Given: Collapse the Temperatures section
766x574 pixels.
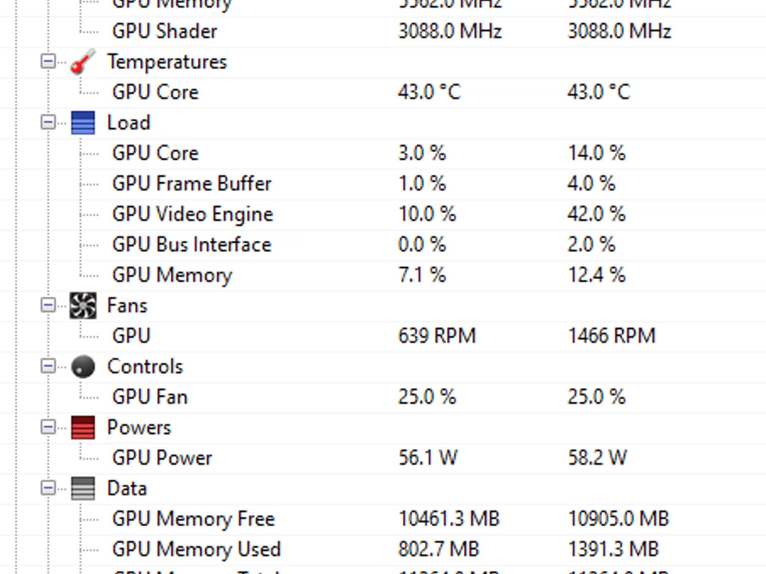Looking at the screenshot, I should 48,62.
